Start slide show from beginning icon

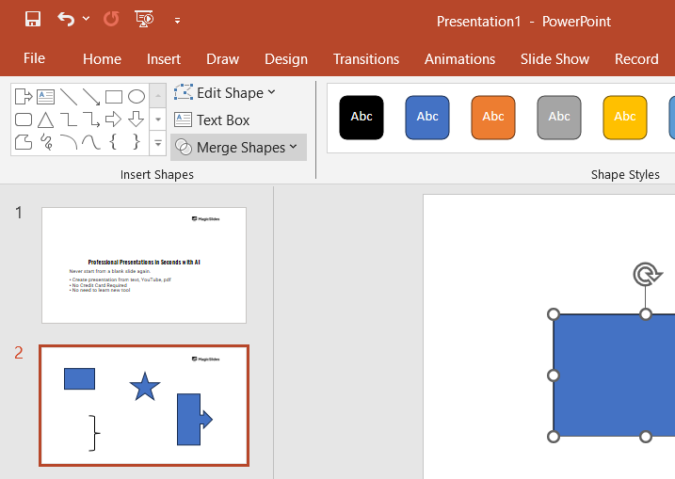point(144,20)
